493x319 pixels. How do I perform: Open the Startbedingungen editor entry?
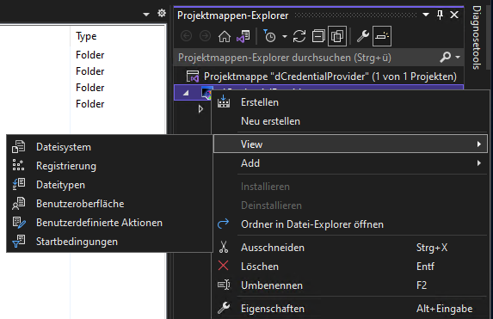pos(77,242)
